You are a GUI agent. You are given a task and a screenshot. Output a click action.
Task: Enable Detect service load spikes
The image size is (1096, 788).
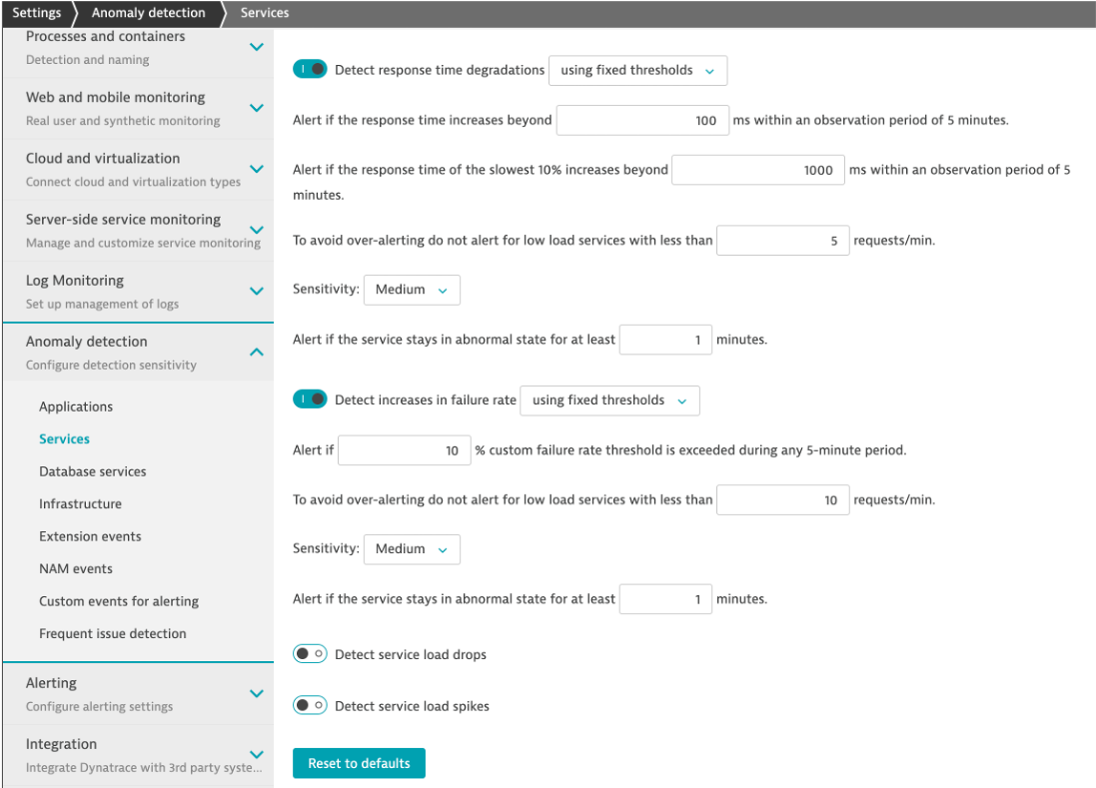tap(310, 706)
